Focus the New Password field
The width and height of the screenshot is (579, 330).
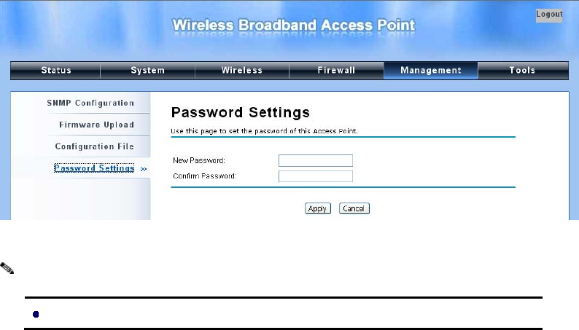coord(316,160)
